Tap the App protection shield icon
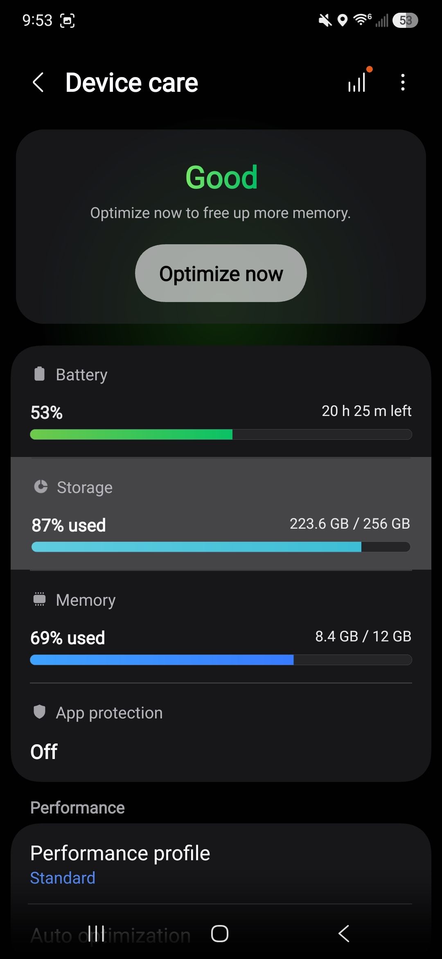This screenshot has width=442, height=959. pos(39,712)
